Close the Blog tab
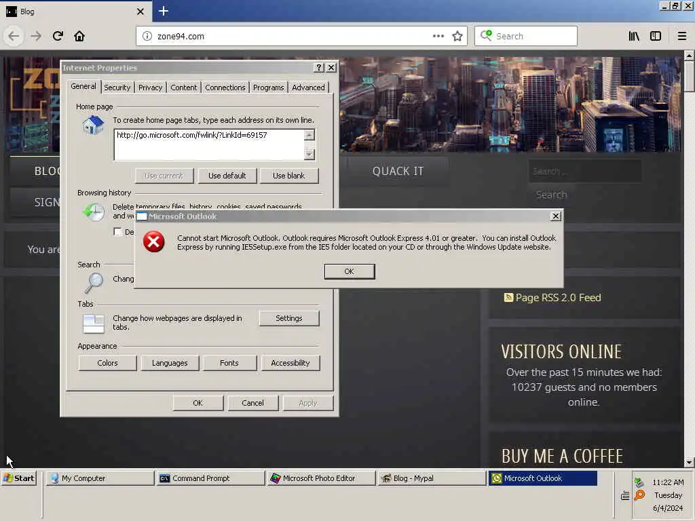The height and width of the screenshot is (521, 695). click(x=140, y=12)
